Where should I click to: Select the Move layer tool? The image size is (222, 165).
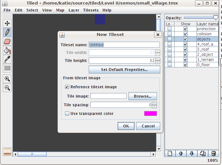pyautogui.click(x=7, y=23)
